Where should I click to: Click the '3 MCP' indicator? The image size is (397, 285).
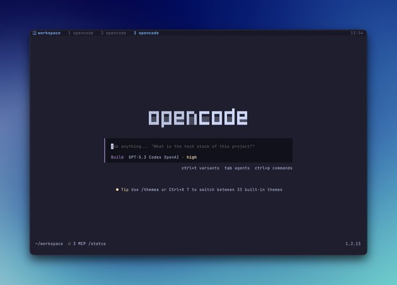pos(79,244)
